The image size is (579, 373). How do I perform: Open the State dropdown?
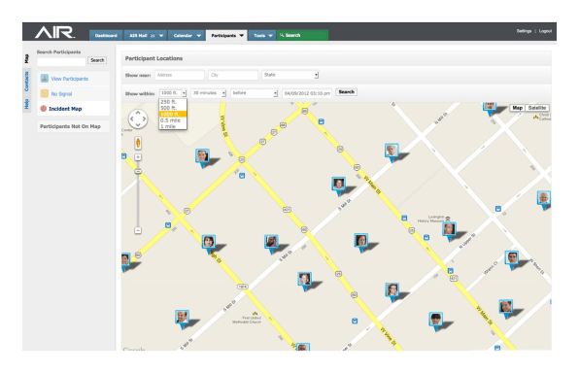coord(290,75)
